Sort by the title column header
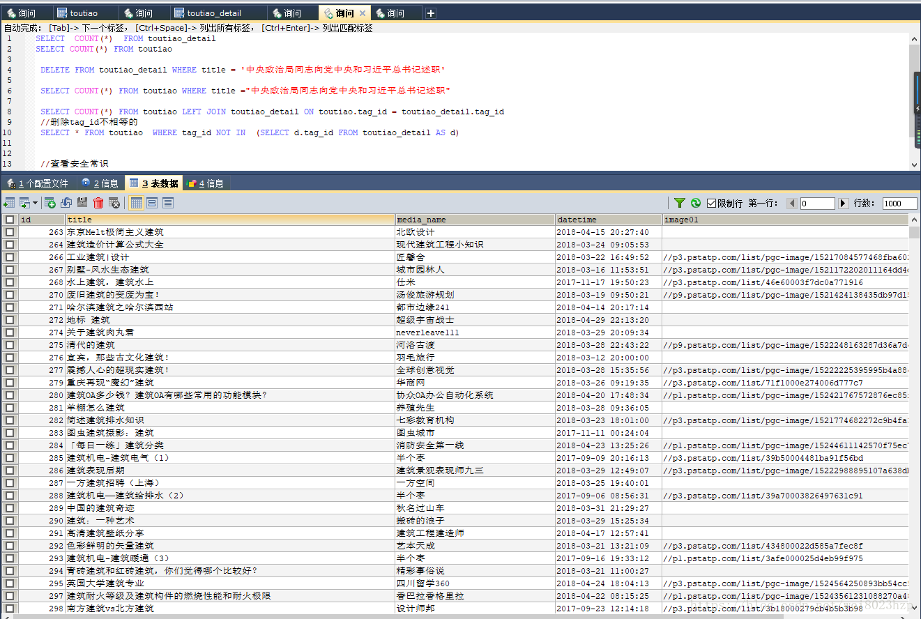This screenshot has height=619, width=921. click(230, 220)
